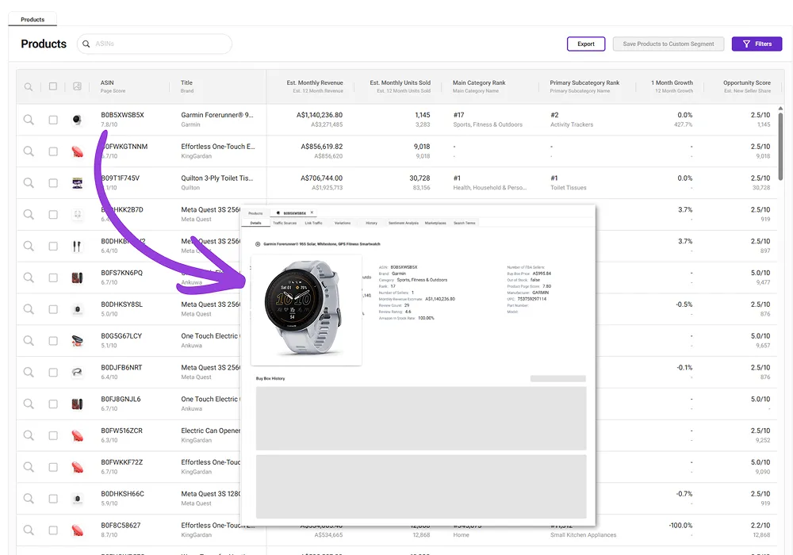The height and width of the screenshot is (555, 793).
Task: Click into the ASINs search field
Action: point(159,44)
